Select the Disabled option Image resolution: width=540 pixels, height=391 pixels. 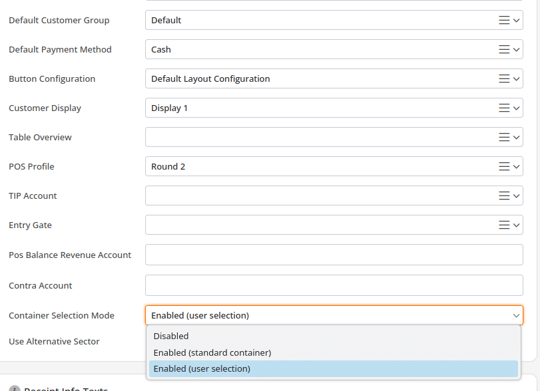[334, 336]
